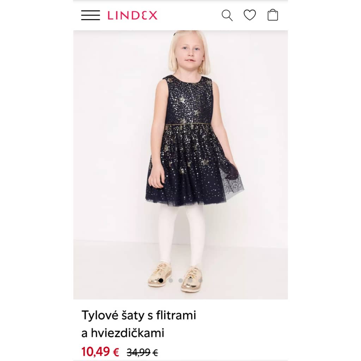
Task: Select the active black carousel dot
Action: click(x=161, y=280)
